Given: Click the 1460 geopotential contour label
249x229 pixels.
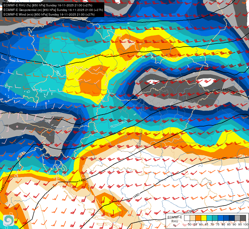Looking at the screenshot, I should click(x=82, y=180).
